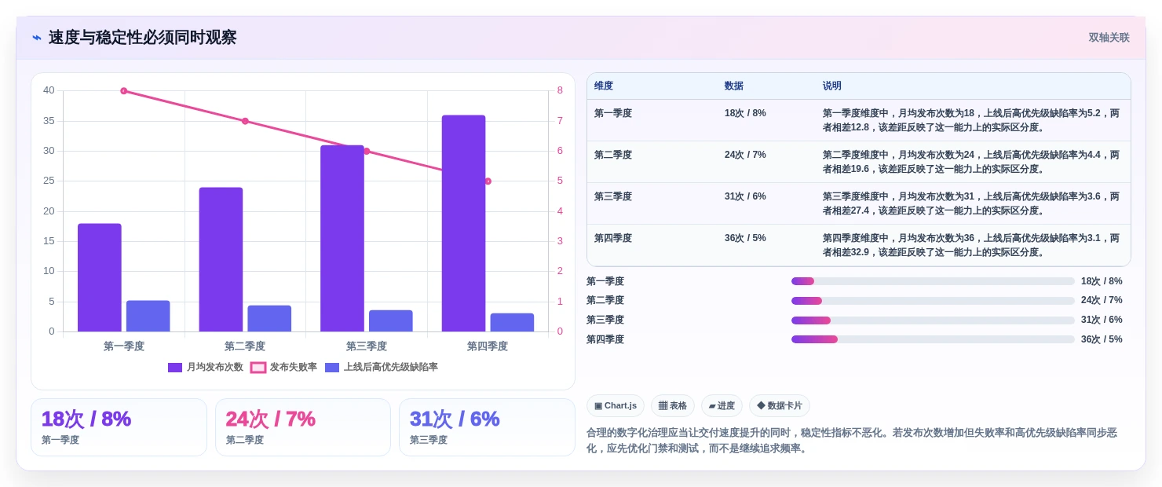1162x487 pixels.
Task: Select the 进度 tag chip
Action: tap(722, 405)
